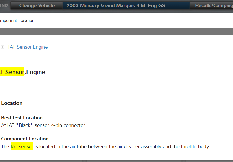Click the Change Vehicle button
Image resolution: width=233 pixels, height=162 pixels.
tap(37, 5)
